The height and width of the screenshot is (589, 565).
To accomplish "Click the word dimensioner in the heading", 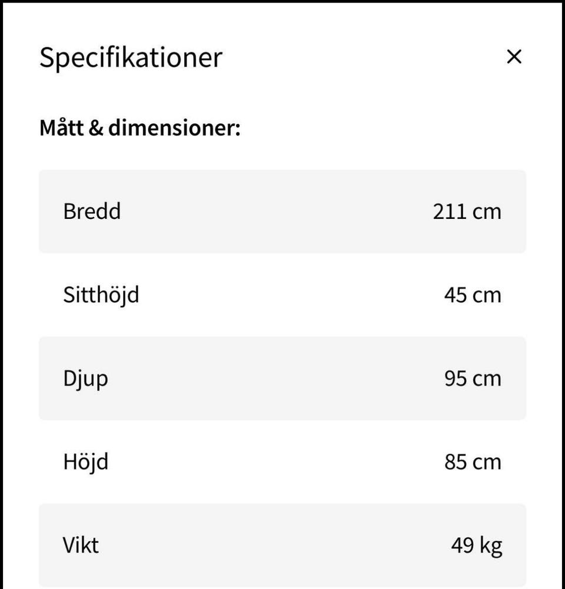I will point(174,128).
